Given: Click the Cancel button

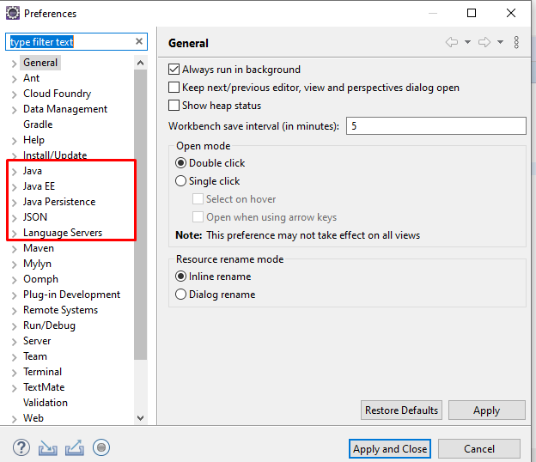Looking at the screenshot, I should pyautogui.click(x=479, y=448).
